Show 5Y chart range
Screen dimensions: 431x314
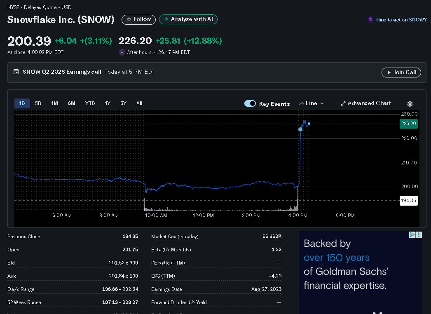123,103
